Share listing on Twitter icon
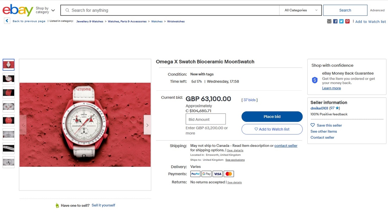This screenshot has height=213, width=388. point(341,21)
